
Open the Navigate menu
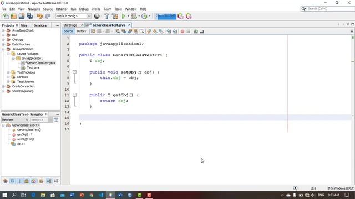(x=34, y=9)
